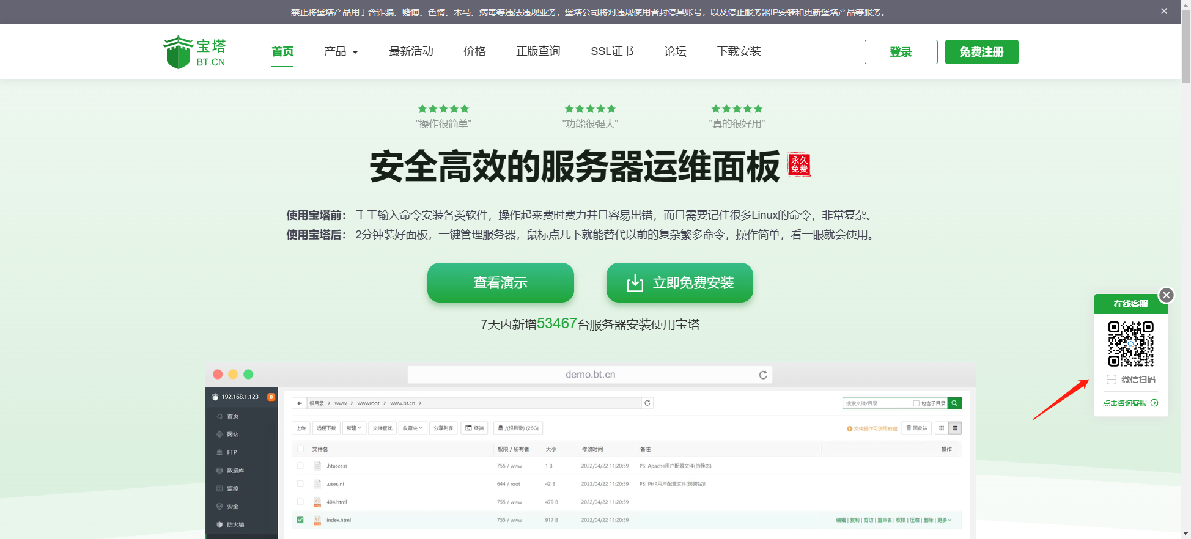This screenshot has height=539, width=1191.
Task: Open the 价格 nav item
Action: tap(474, 51)
